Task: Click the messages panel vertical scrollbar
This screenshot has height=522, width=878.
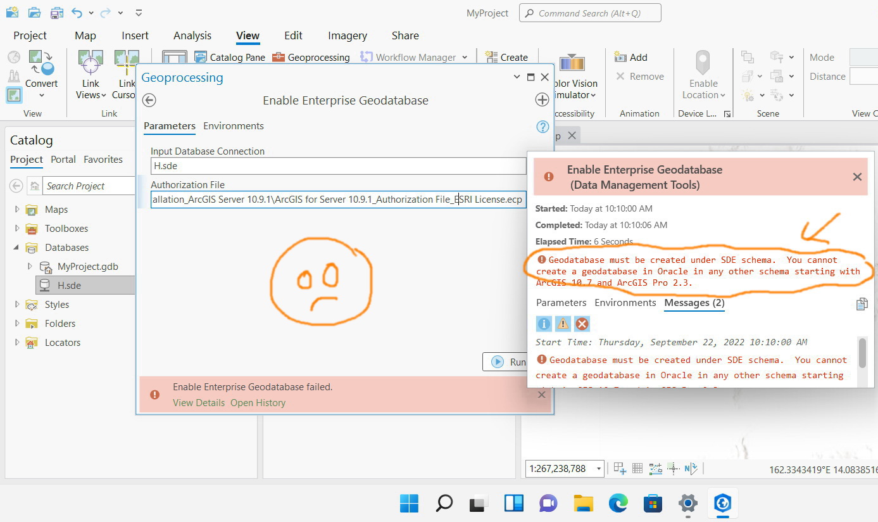Action: [x=862, y=353]
